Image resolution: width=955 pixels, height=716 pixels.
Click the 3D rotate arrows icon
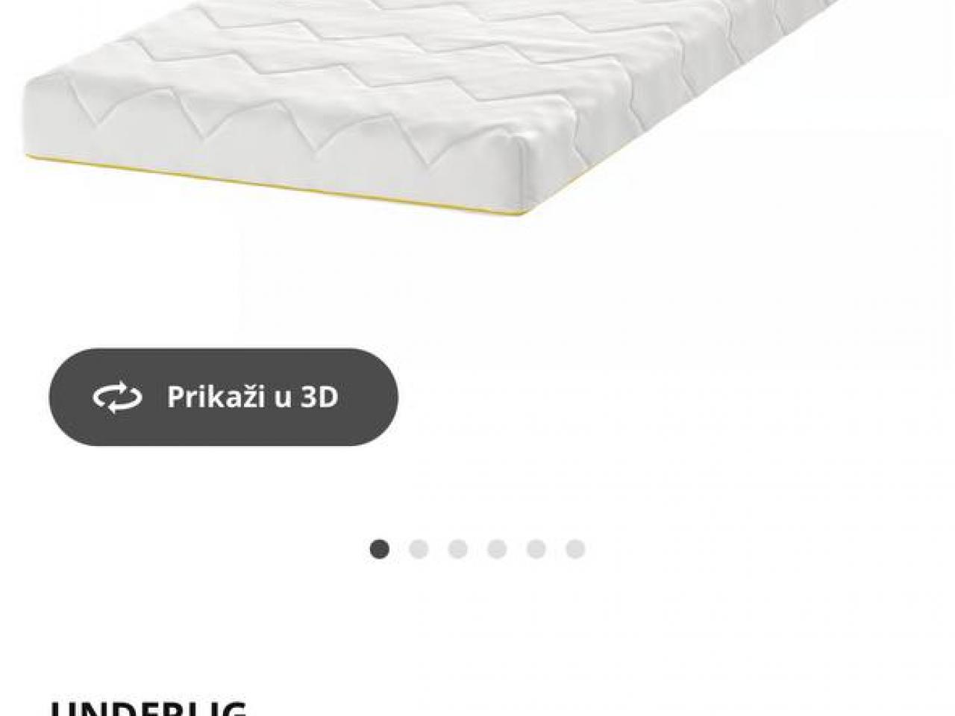point(117,398)
